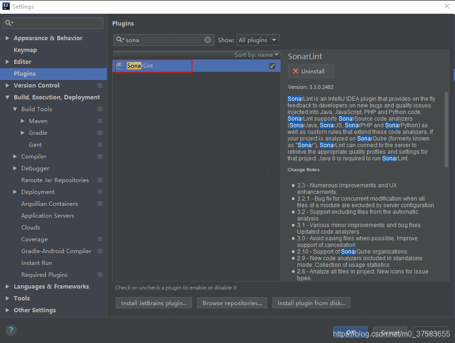Focus the plugin search field containing sona
This screenshot has width=455, height=343.
point(164,40)
